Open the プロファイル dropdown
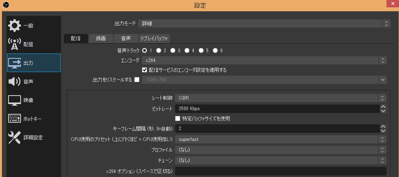 [281, 150]
